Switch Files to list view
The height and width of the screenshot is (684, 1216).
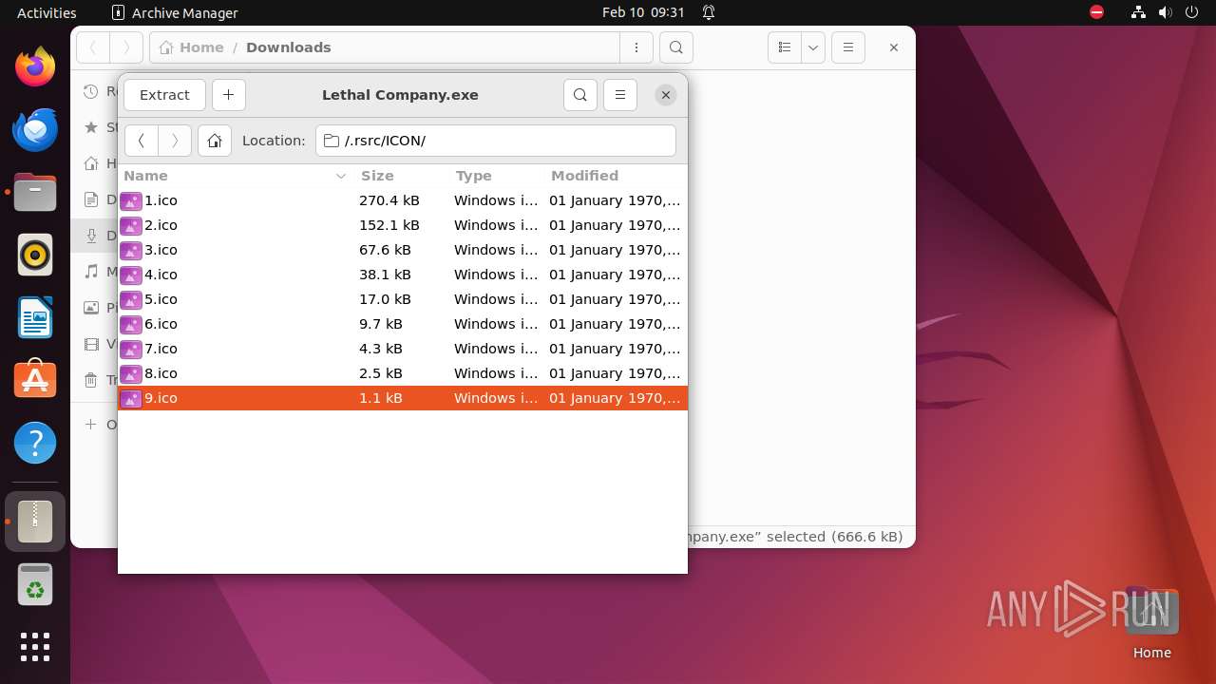pos(784,47)
